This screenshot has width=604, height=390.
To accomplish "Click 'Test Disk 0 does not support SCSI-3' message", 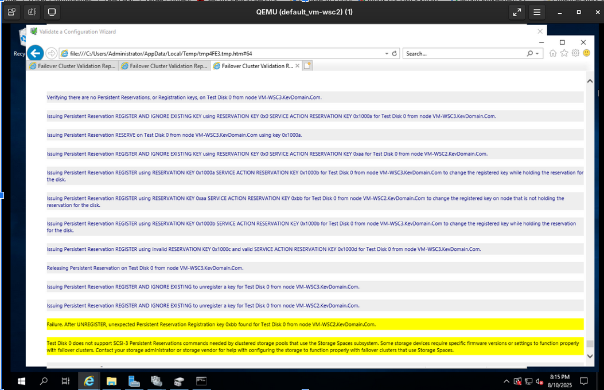I will tap(315, 346).
